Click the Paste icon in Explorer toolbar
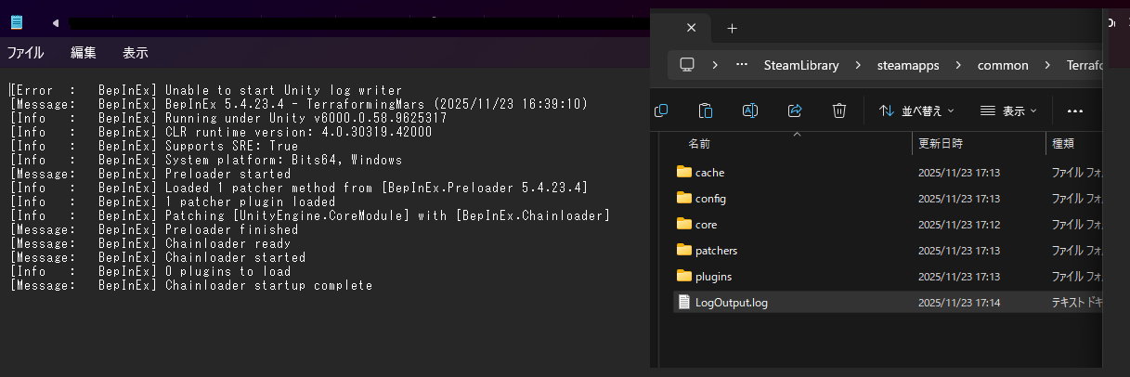1130x377 pixels. click(706, 110)
